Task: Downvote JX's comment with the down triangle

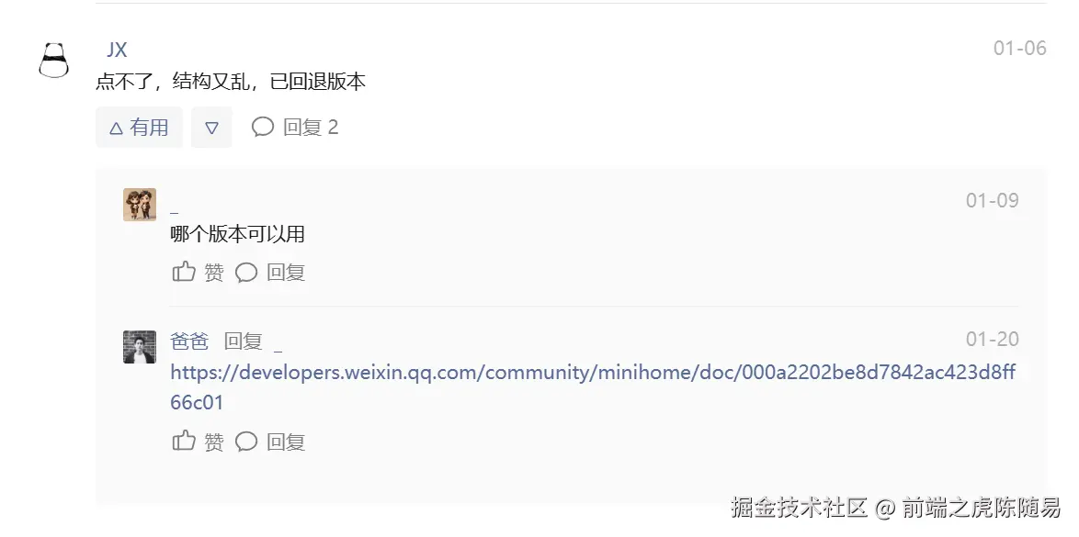Action: pyautogui.click(x=212, y=128)
